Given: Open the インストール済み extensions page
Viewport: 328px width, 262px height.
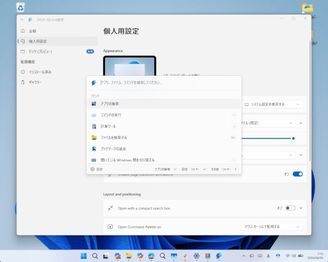Looking at the screenshot, I should coord(57,72).
